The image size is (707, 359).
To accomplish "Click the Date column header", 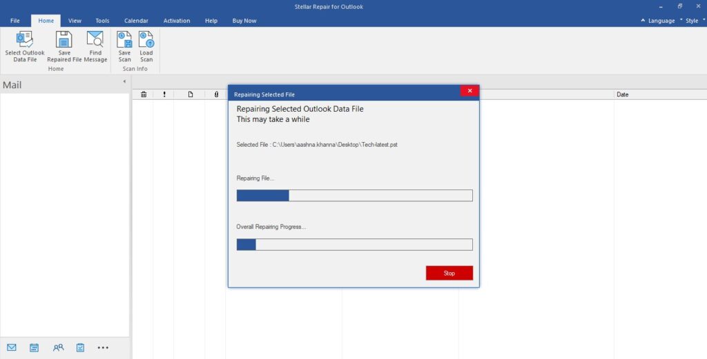I will 622,94.
